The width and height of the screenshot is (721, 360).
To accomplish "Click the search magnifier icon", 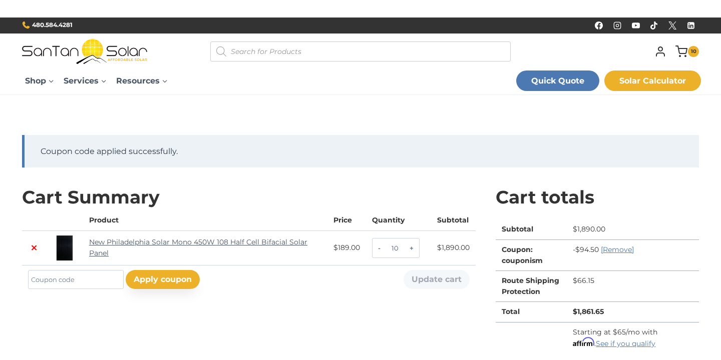I will [x=221, y=51].
